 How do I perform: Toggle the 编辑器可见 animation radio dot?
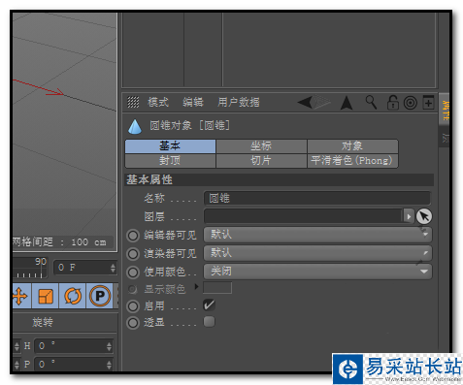pos(133,236)
